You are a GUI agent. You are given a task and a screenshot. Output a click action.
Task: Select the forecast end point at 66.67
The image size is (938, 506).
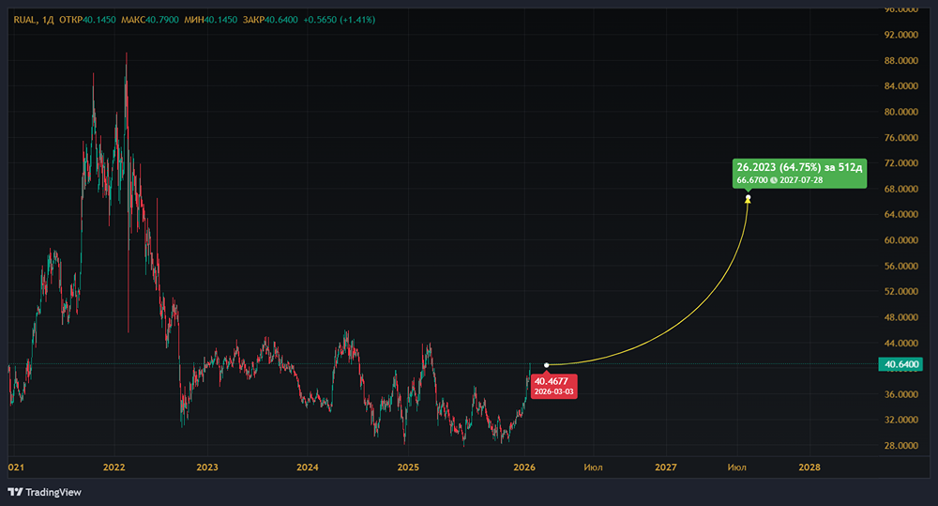[748, 197]
